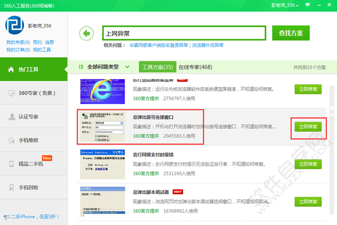
Task: Open 手机维修 sidebar menu
Action: point(34,140)
